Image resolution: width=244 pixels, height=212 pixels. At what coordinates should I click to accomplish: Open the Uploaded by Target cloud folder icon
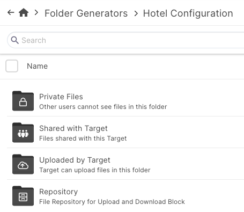click(23, 164)
